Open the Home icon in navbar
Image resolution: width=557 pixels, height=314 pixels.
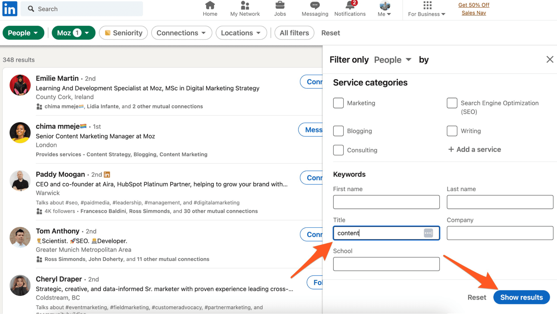click(210, 5)
